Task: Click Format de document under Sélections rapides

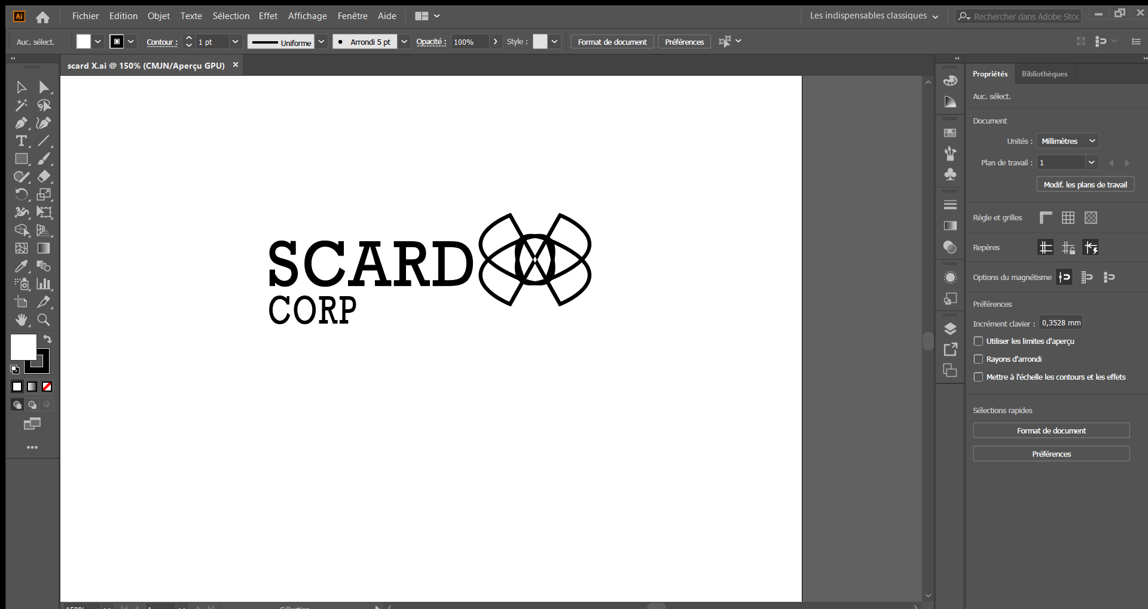Action: (1051, 430)
